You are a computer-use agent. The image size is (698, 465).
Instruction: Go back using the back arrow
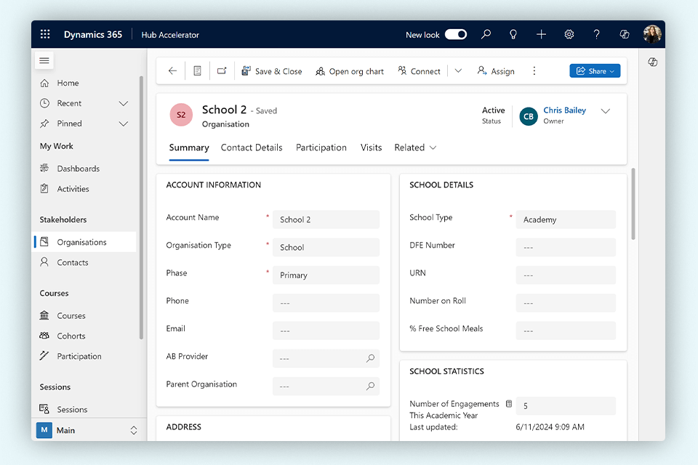pos(172,71)
